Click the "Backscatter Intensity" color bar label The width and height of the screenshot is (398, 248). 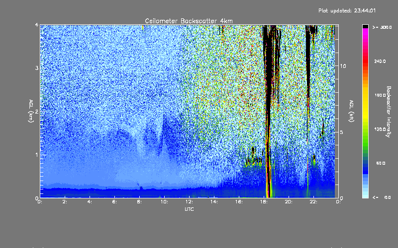pos(389,112)
